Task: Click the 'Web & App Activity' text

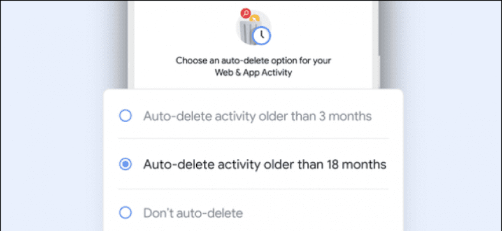Action: coord(254,73)
